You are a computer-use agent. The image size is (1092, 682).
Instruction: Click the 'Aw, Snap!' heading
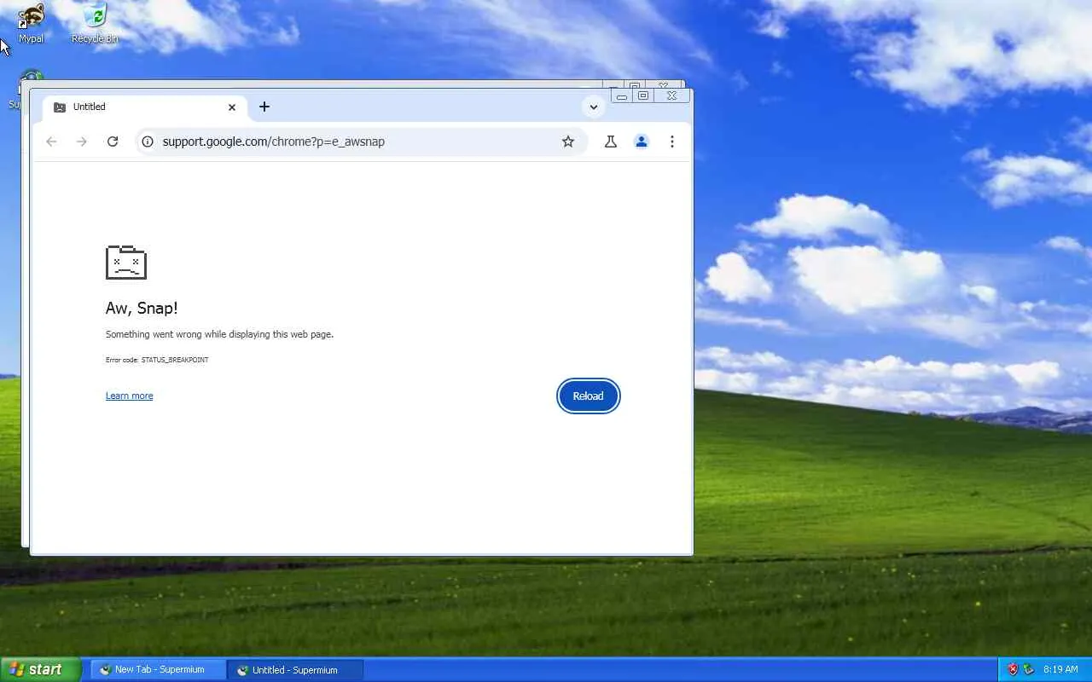(x=142, y=308)
